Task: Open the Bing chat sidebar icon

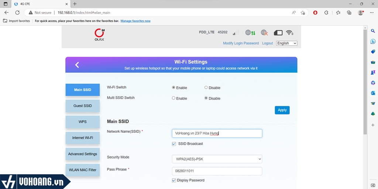Action: tap(373, 41)
